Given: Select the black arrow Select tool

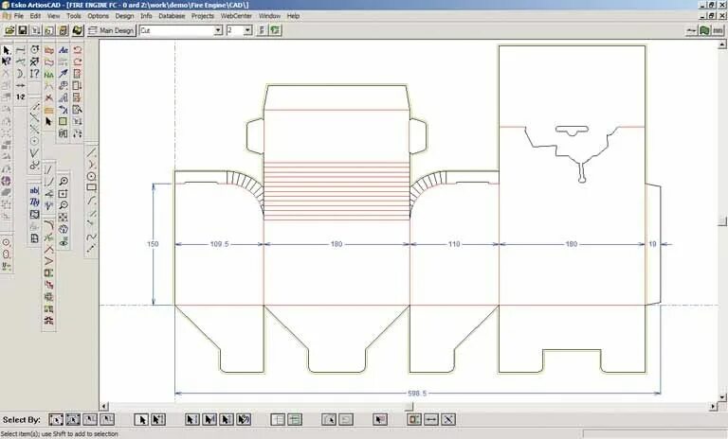Looking at the screenshot, I should pyautogui.click(x=7, y=50).
